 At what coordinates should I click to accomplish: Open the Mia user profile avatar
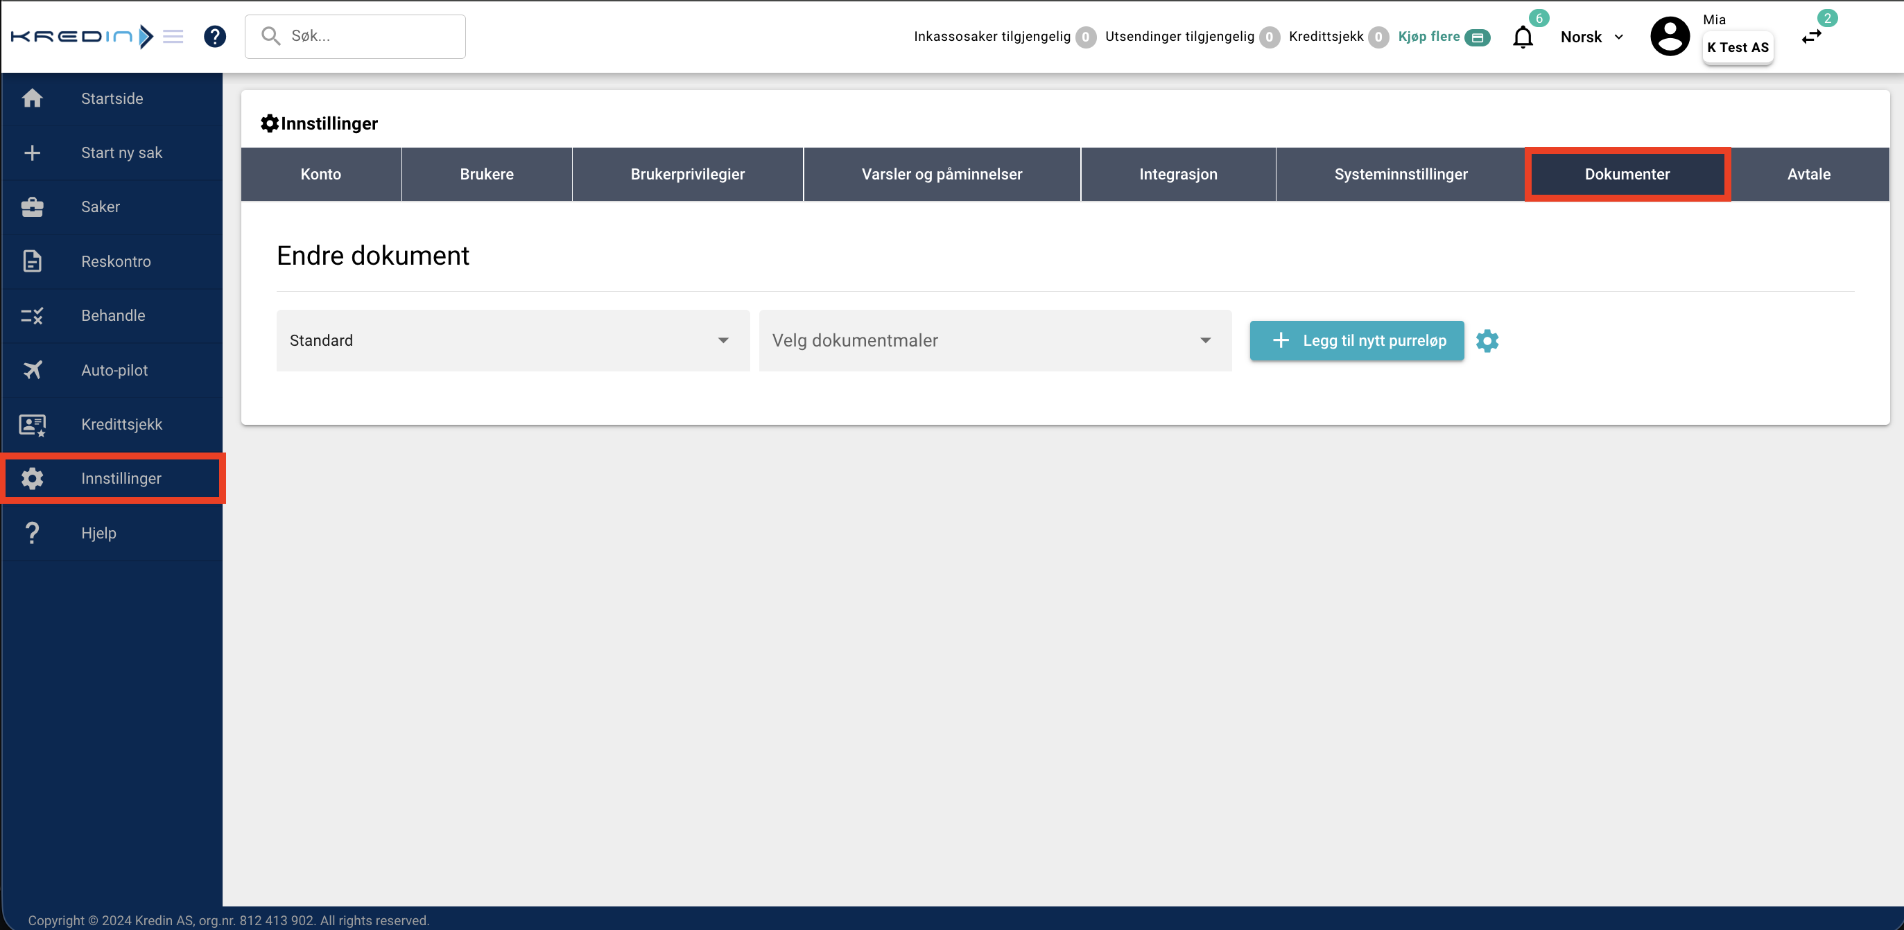(1670, 37)
